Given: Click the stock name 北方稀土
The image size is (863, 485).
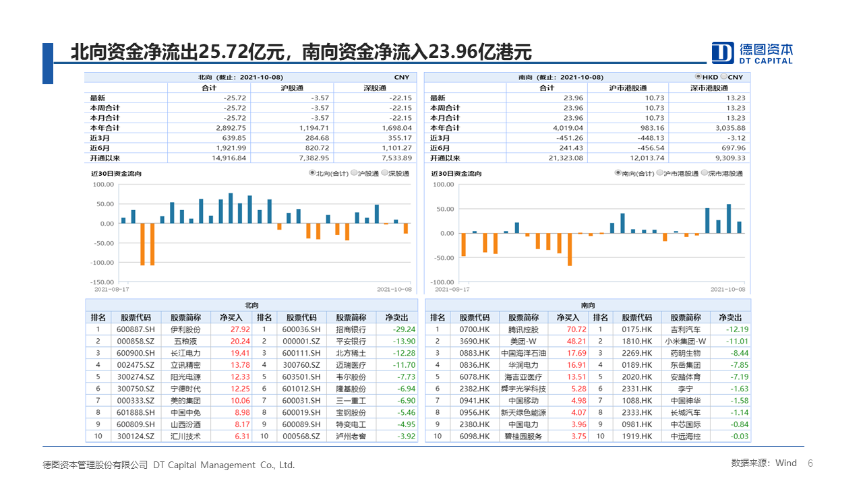Looking at the screenshot, I should tap(351, 353).
